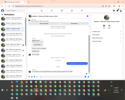Jump to latest message down arrow
This screenshot has height=100, width=125.
[x=89, y=73]
